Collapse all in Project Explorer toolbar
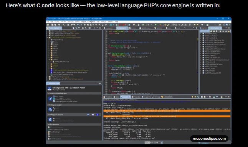Screen dimensions: 248x147 click(x=74, y=28)
